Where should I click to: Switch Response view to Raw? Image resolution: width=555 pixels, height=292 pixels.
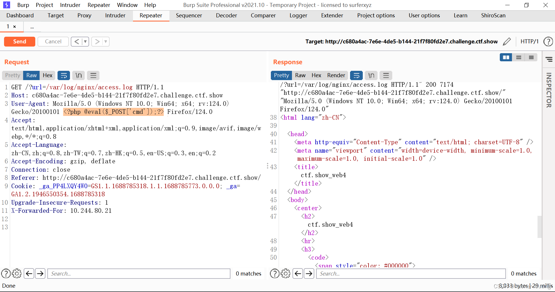coord(300,75)
